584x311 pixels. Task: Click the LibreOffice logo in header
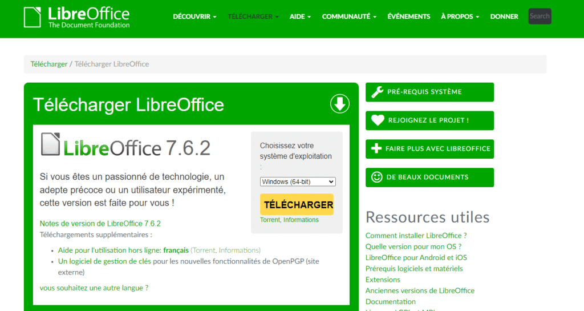77,17
